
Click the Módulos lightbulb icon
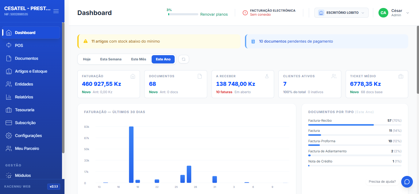pyautogui.click(x=9, y=175)
